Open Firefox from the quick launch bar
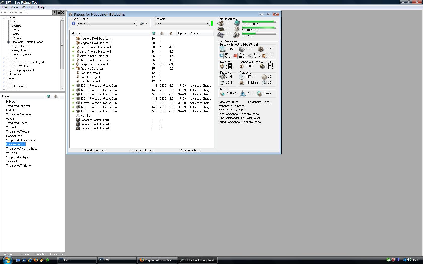The image size is (423, 264). [36, 260]
